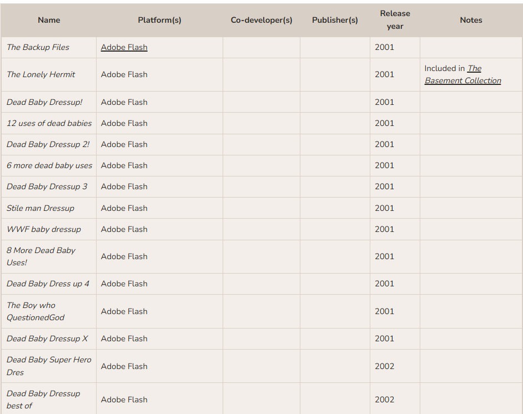The width and height of the screenshot is (523, 414).
Task: Select 8 More Dead Baby Uses! title
Action: [41, 256]
